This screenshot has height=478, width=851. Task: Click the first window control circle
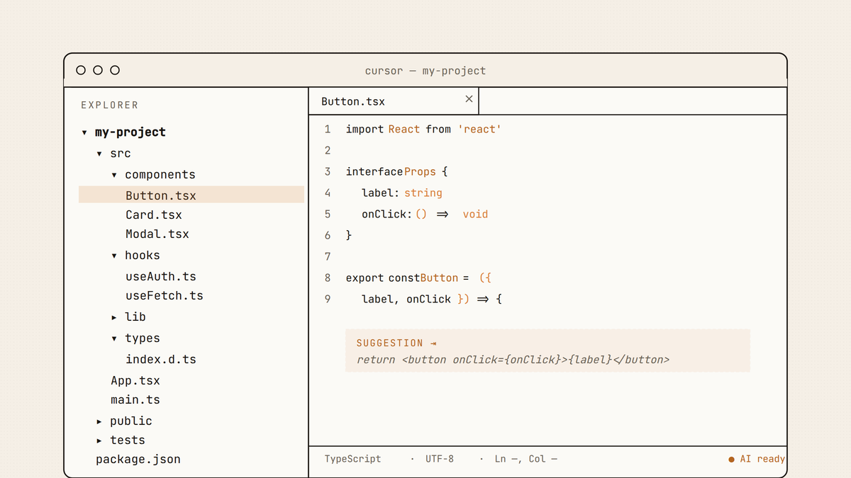coord(81,70)
